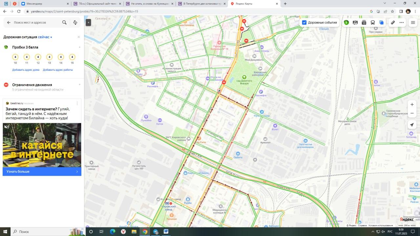The width and height of the screenshot is (420, 236).
Task: Click the сад Девятого Января park marker
Action: [244, 77]
